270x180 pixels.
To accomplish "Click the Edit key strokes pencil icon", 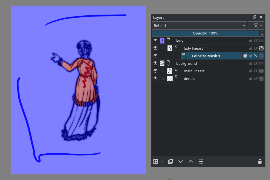I will click(x=256, y=56).
